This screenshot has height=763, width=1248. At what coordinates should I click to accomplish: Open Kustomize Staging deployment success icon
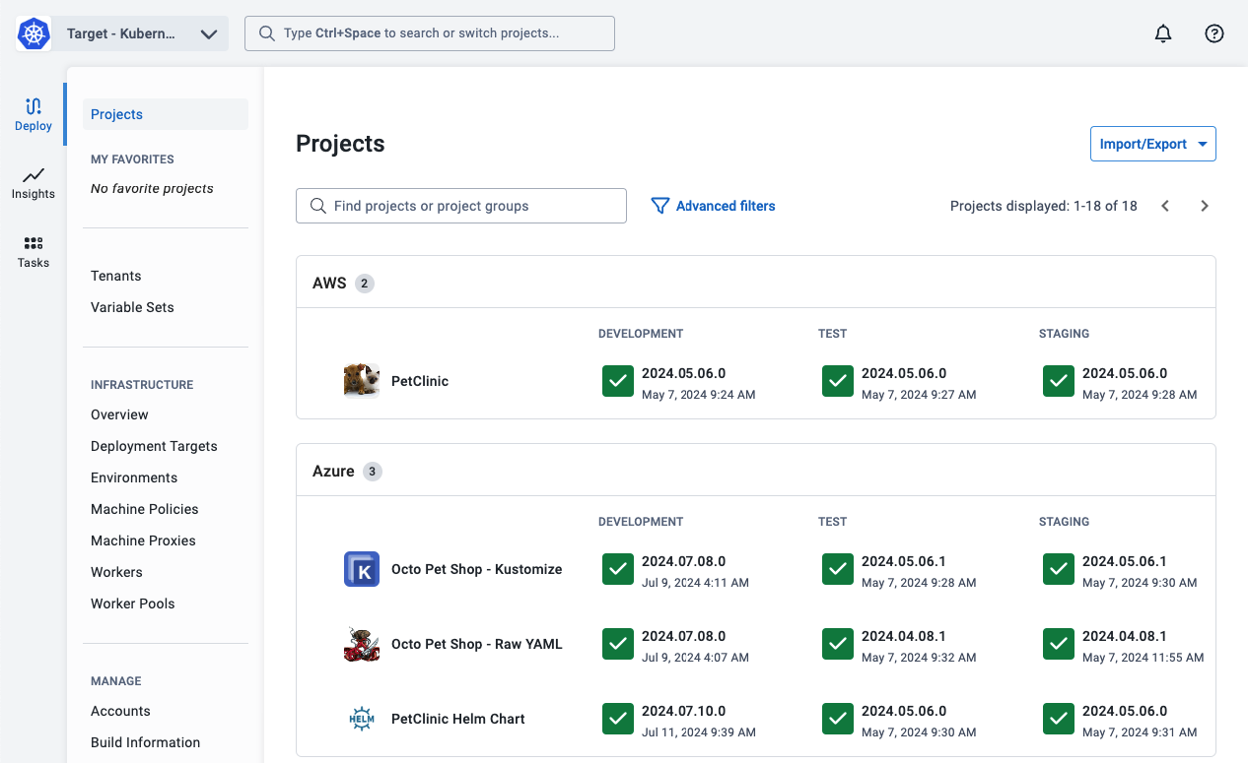pyautogui.click(x=1059, y=569)
